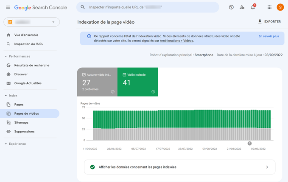Open the Google apps grid
Screen dimensions: 288x182
point(270,7)
